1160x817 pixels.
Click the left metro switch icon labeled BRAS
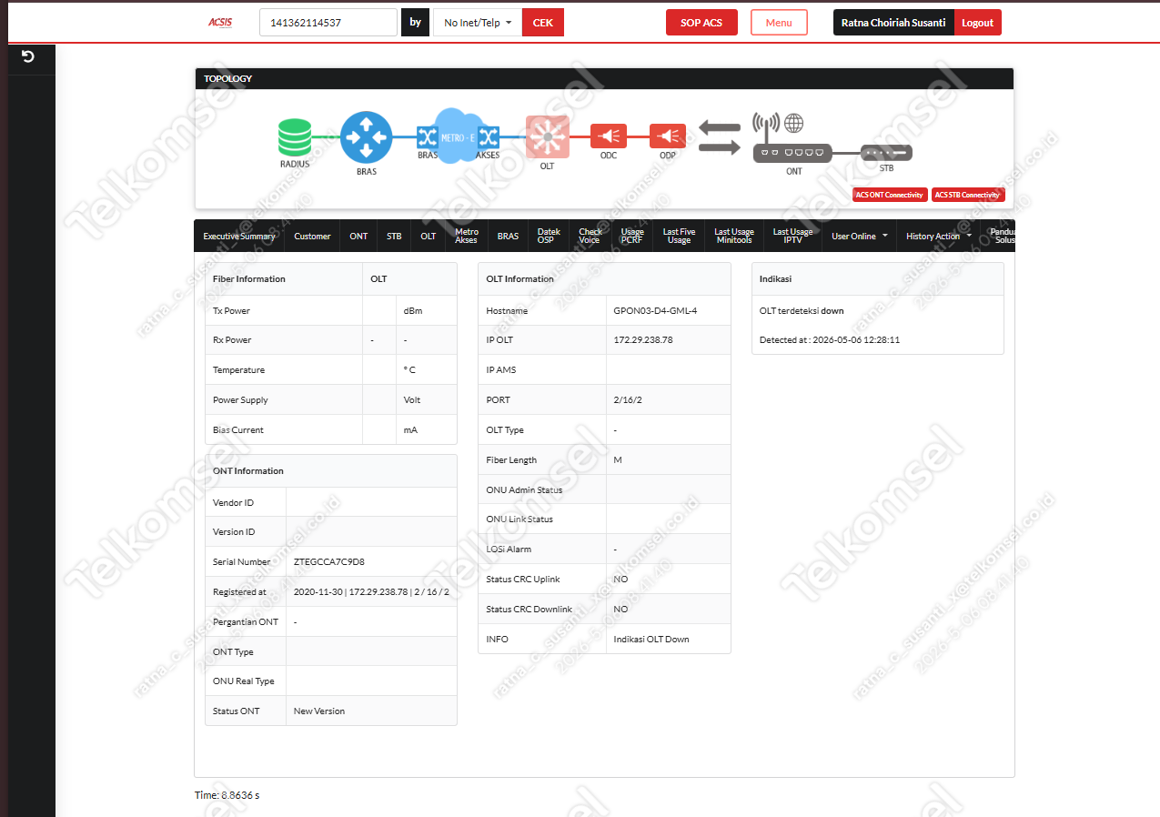pyautogui.click(x=428, y=137)
